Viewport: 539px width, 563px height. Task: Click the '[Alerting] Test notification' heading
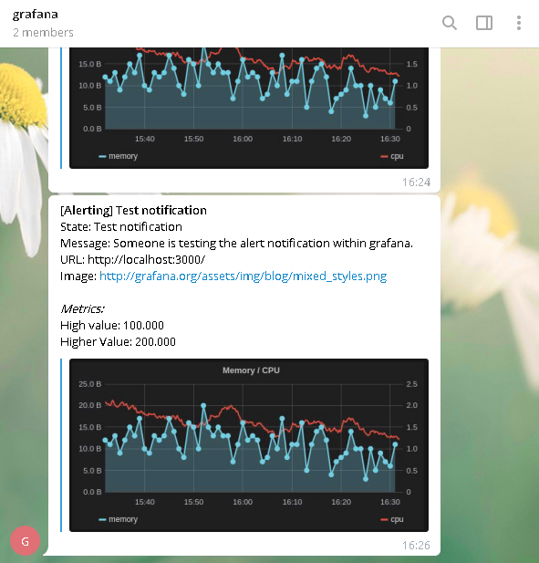(133, 211)
